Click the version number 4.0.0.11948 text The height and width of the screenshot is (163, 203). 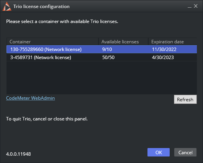tap(18, 154)
